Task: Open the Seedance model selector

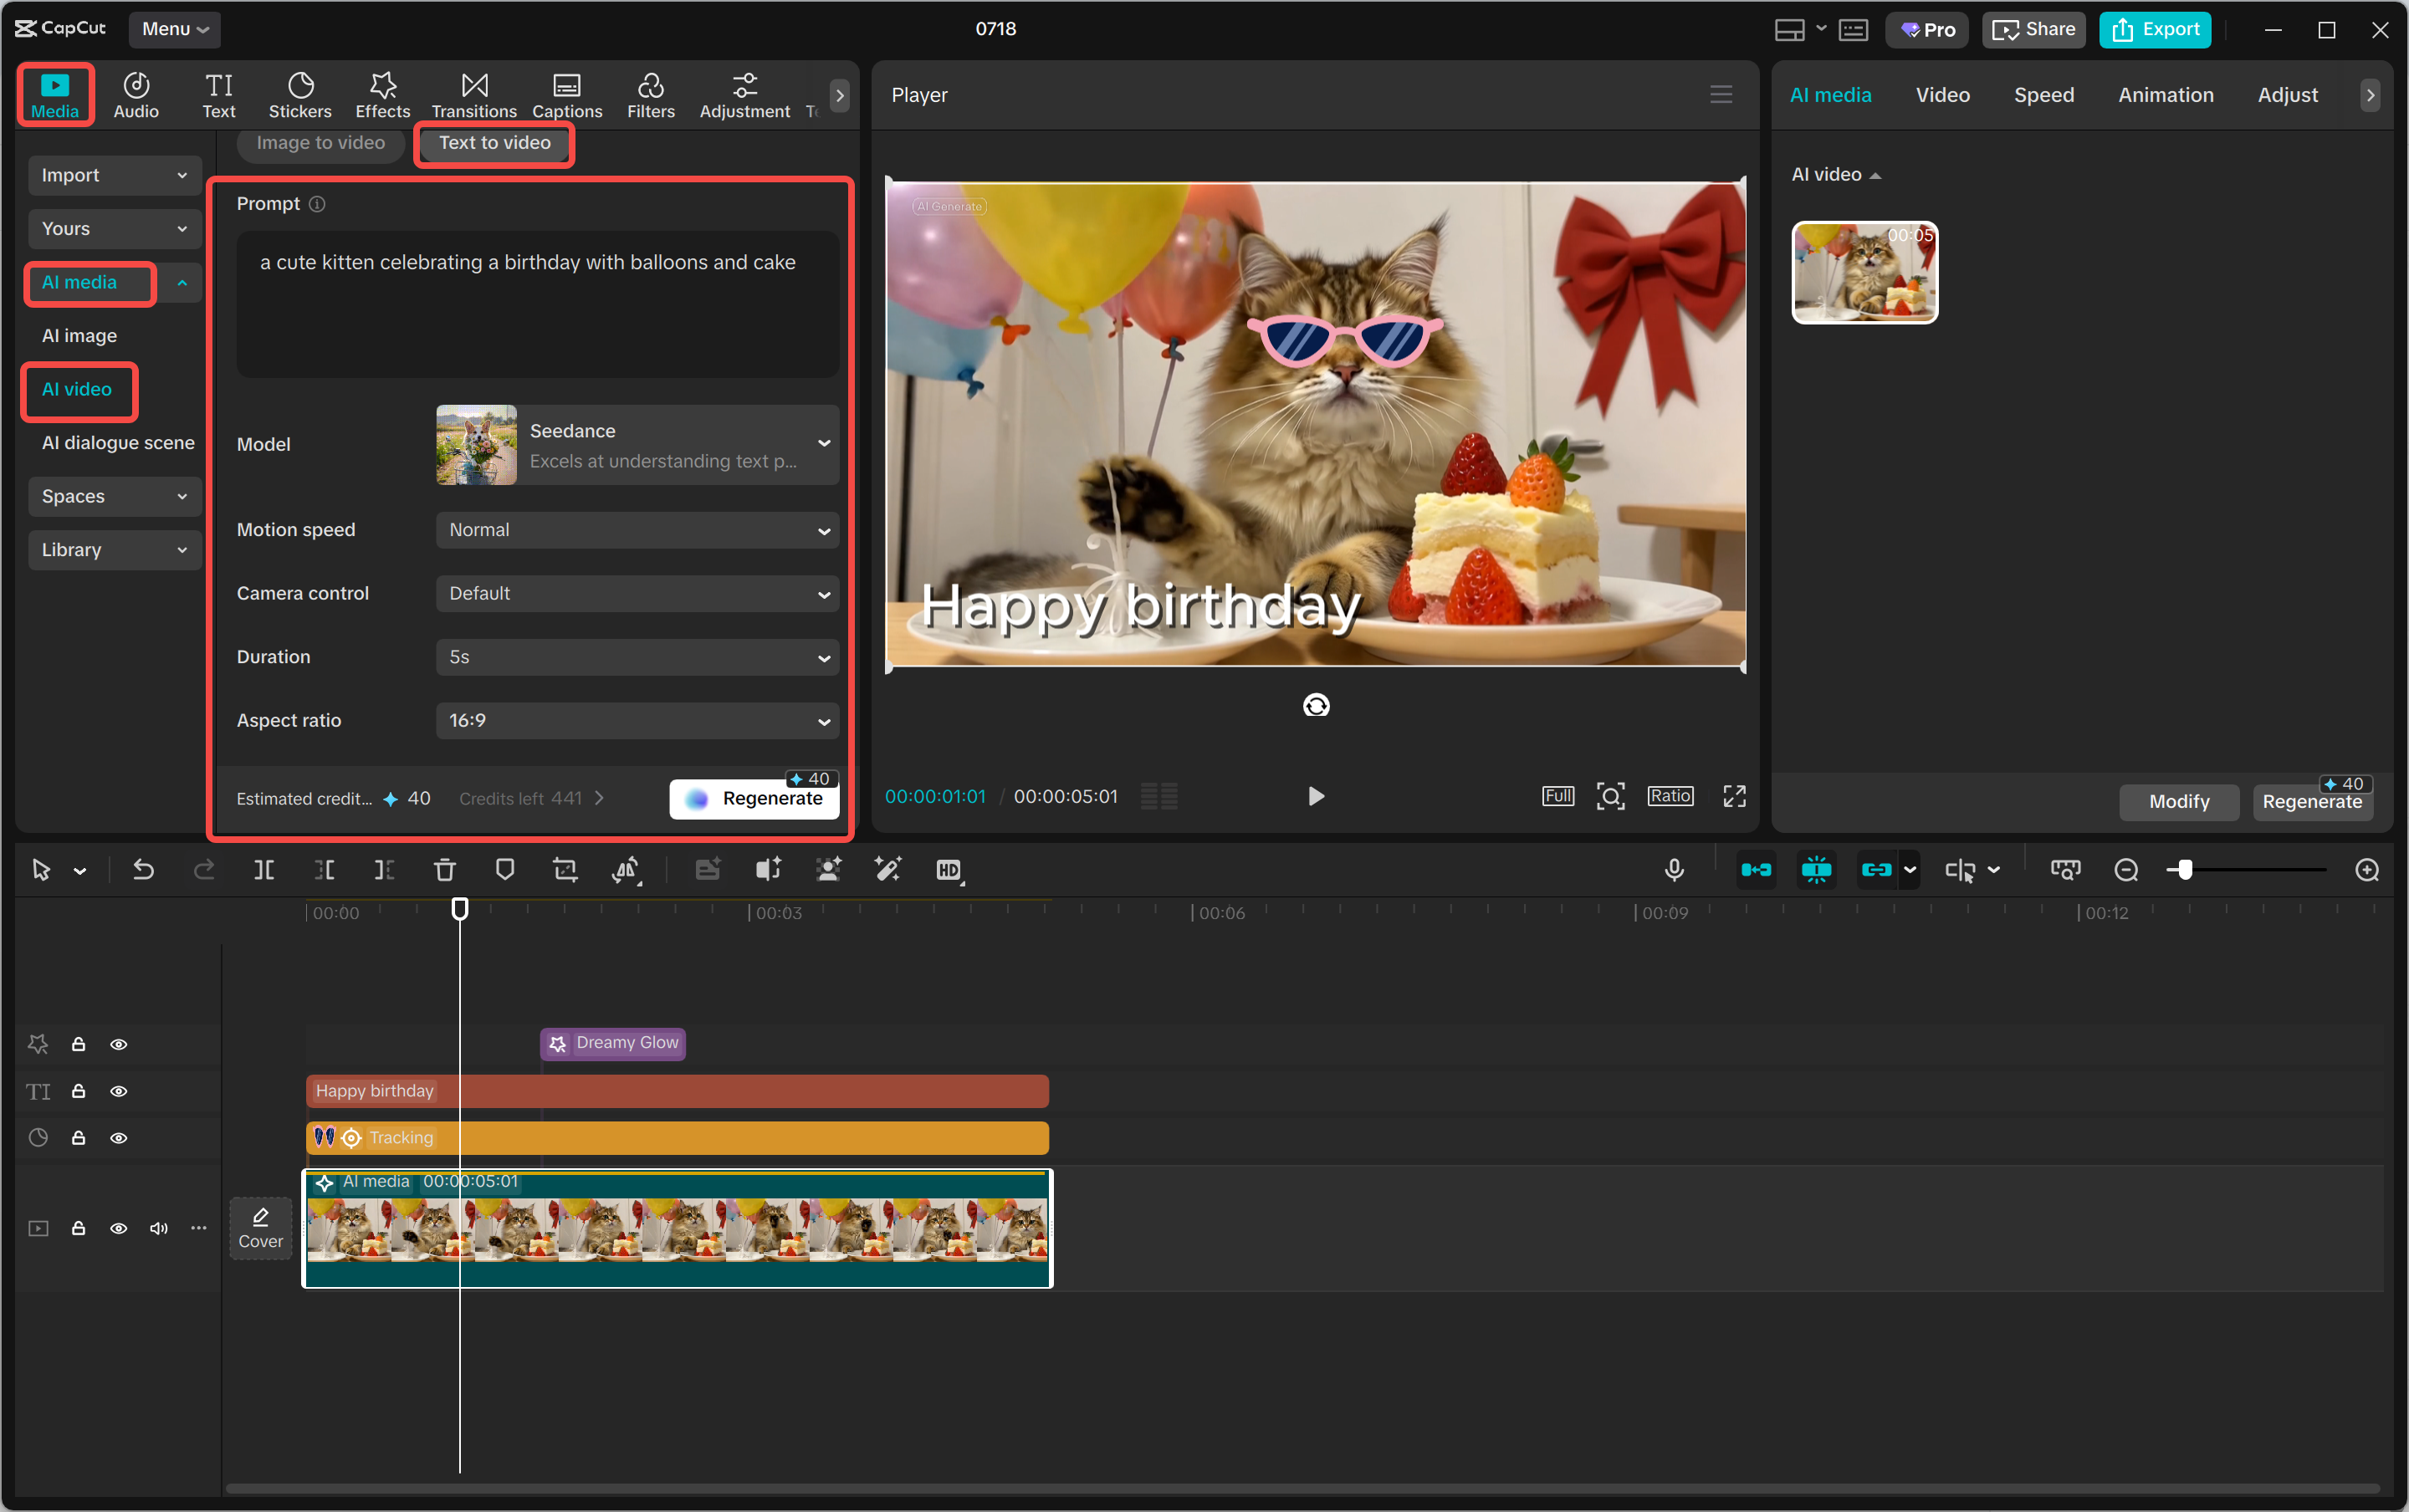Action: [636, 444]
